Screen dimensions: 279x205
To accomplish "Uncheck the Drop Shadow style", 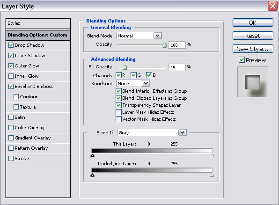I will click(11, 45).
